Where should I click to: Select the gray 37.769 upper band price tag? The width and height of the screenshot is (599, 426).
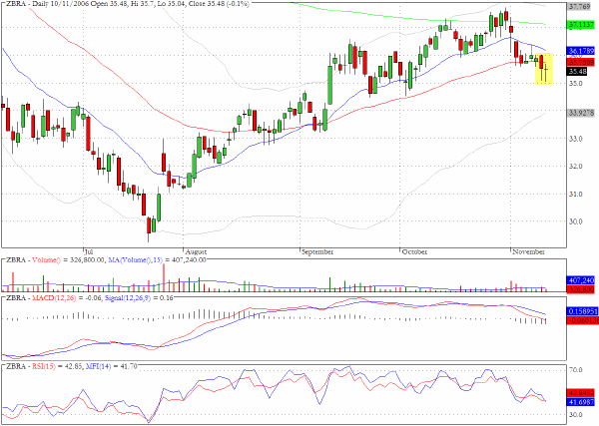pyautogui.click(x=581, y=7)
